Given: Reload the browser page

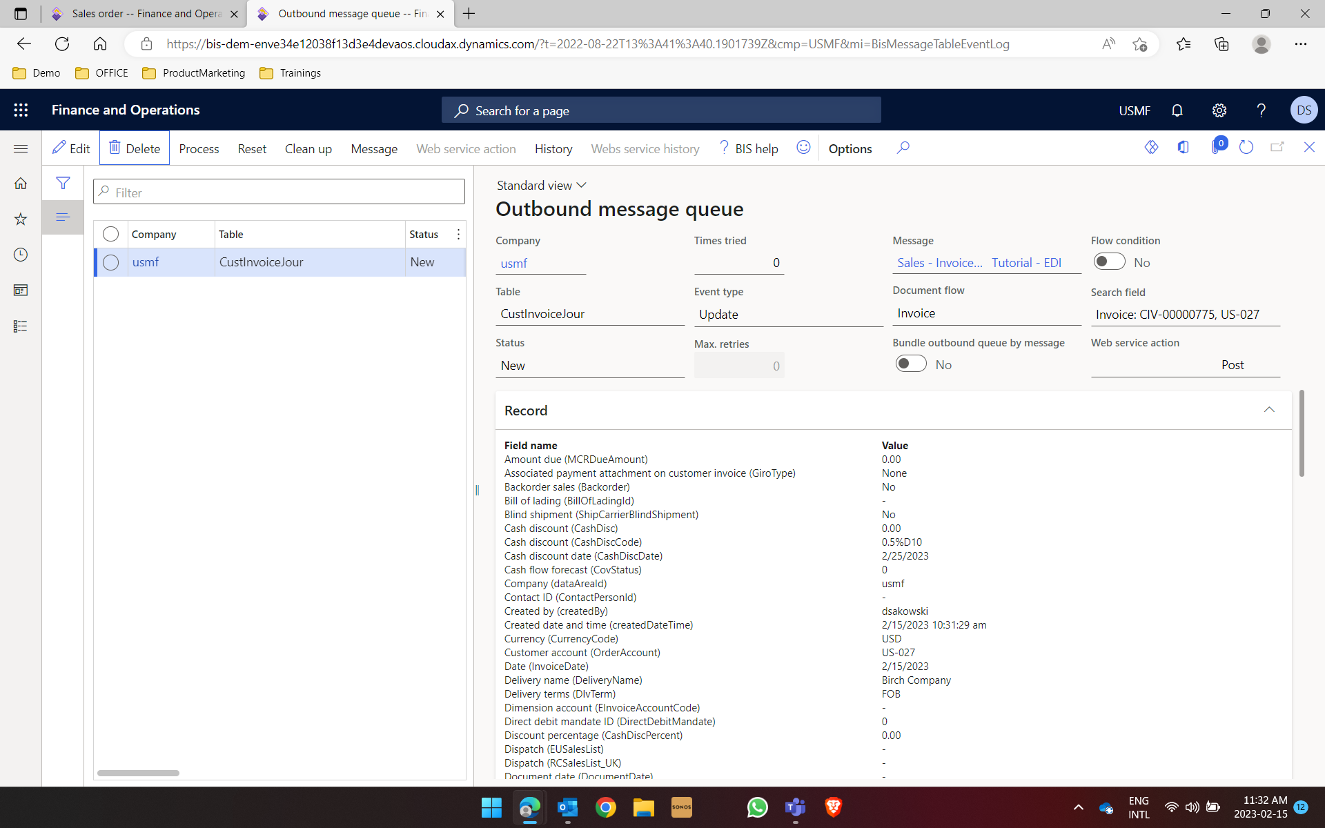Looking at the screenshot, I should pos(62,44).
